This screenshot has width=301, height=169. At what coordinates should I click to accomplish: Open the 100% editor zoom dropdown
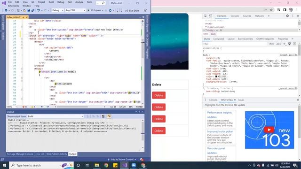coord(11,107)
